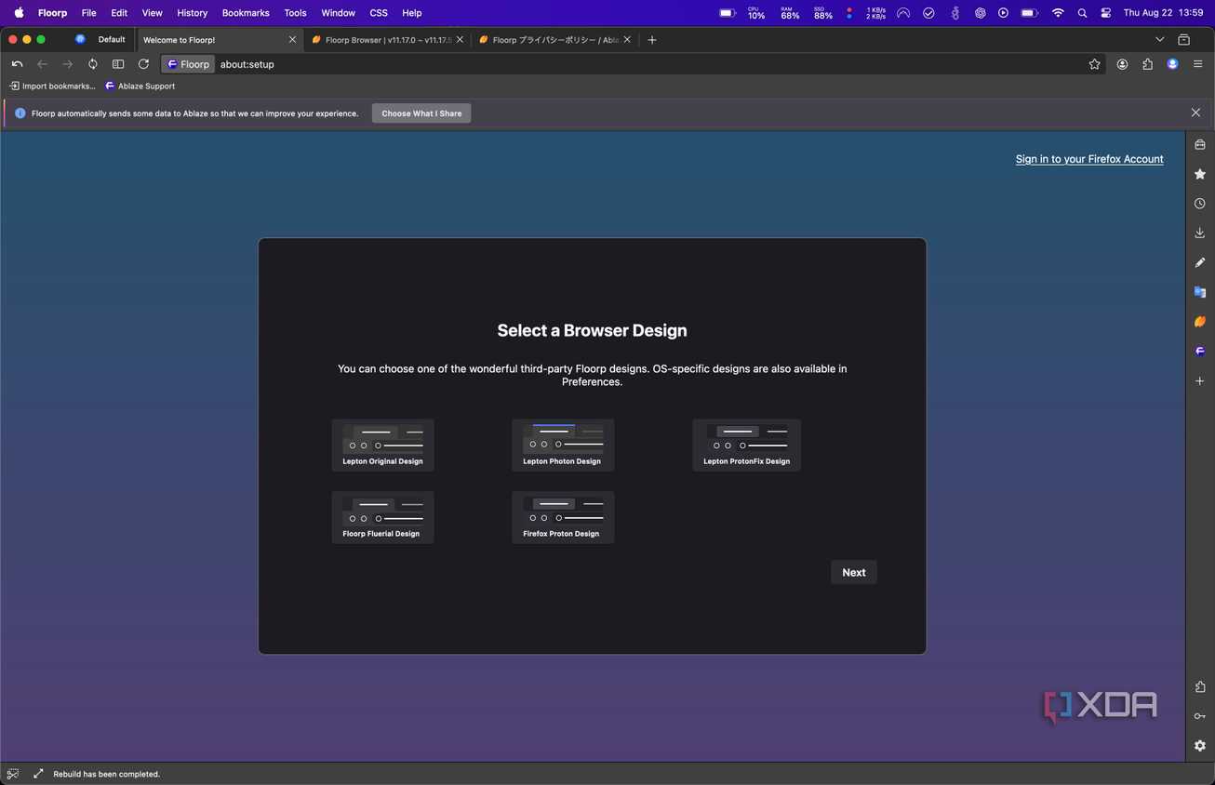Add a new sidebar panel with plus icon

[1200, 381]
